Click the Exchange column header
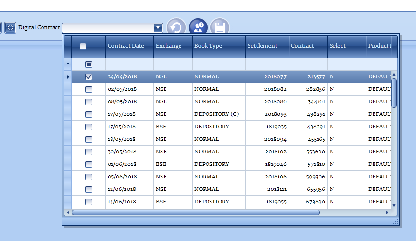416x241 pixels. [x=168, y=46]
